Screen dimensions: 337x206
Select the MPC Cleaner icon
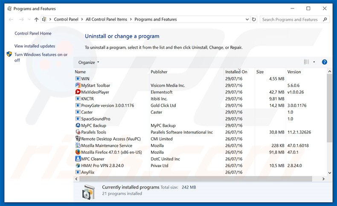coord(78,159)
